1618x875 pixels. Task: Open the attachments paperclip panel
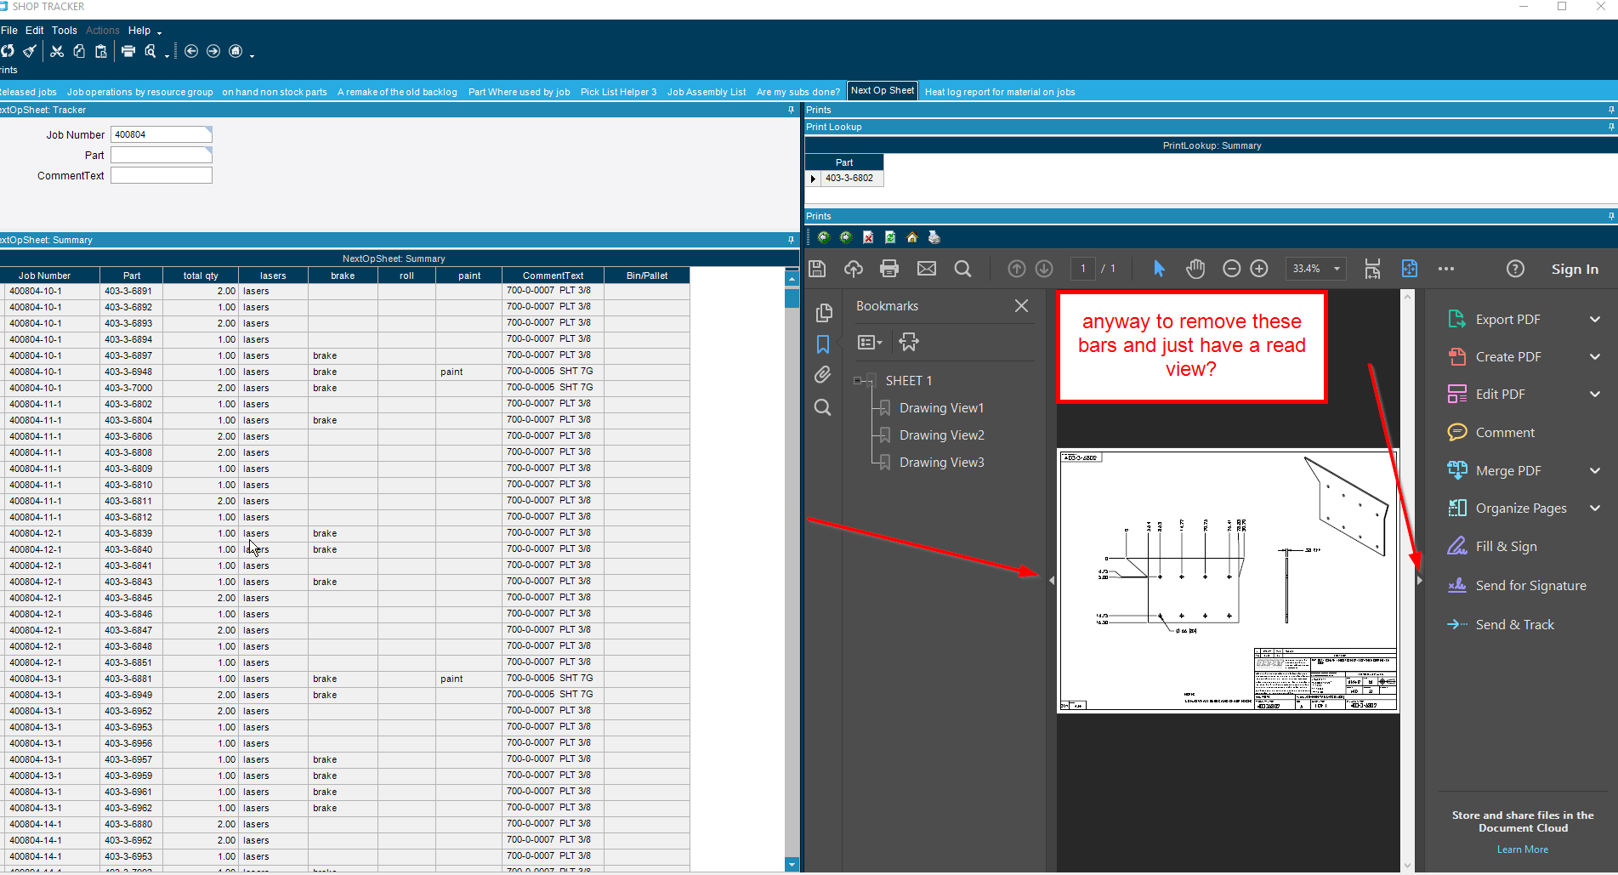822,375
